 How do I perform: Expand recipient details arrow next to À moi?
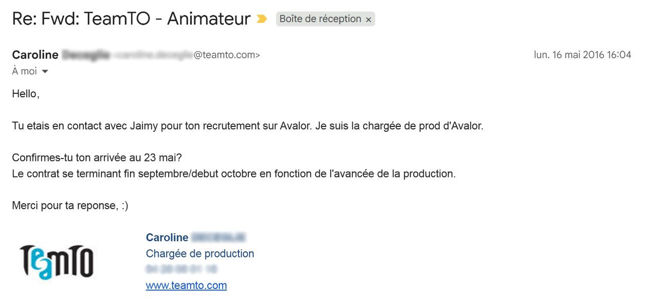pyautogui.click(x=45, y=72)
